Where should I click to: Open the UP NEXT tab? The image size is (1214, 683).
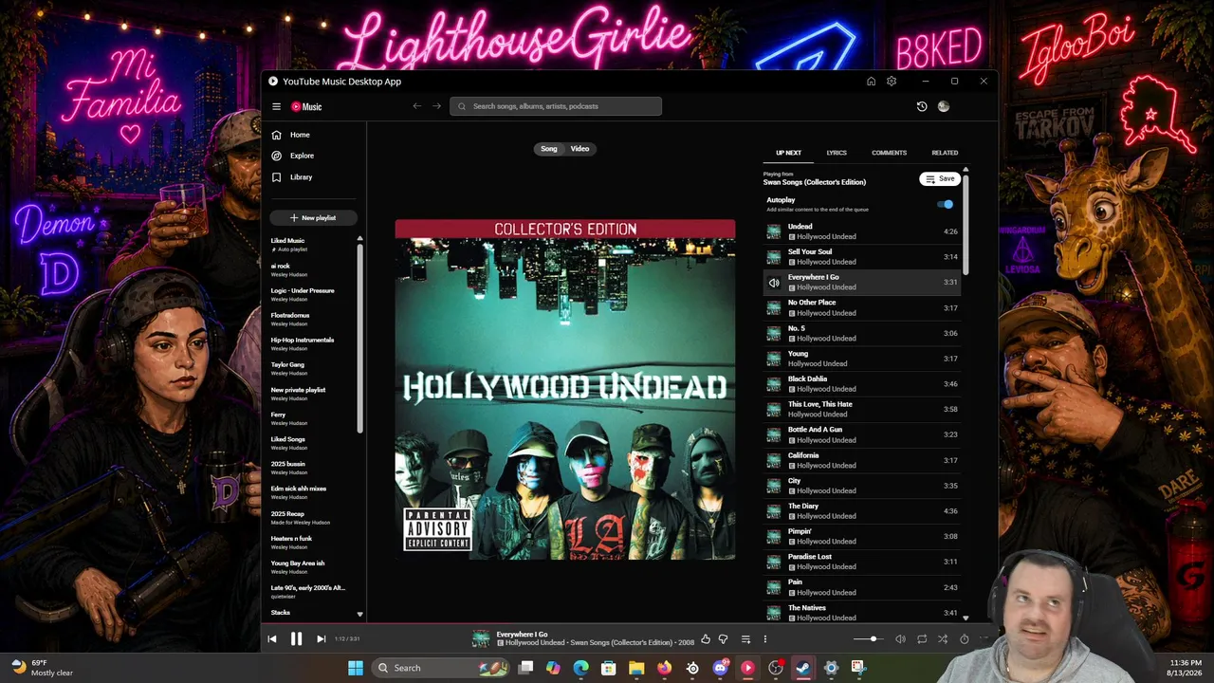point(788,153)
